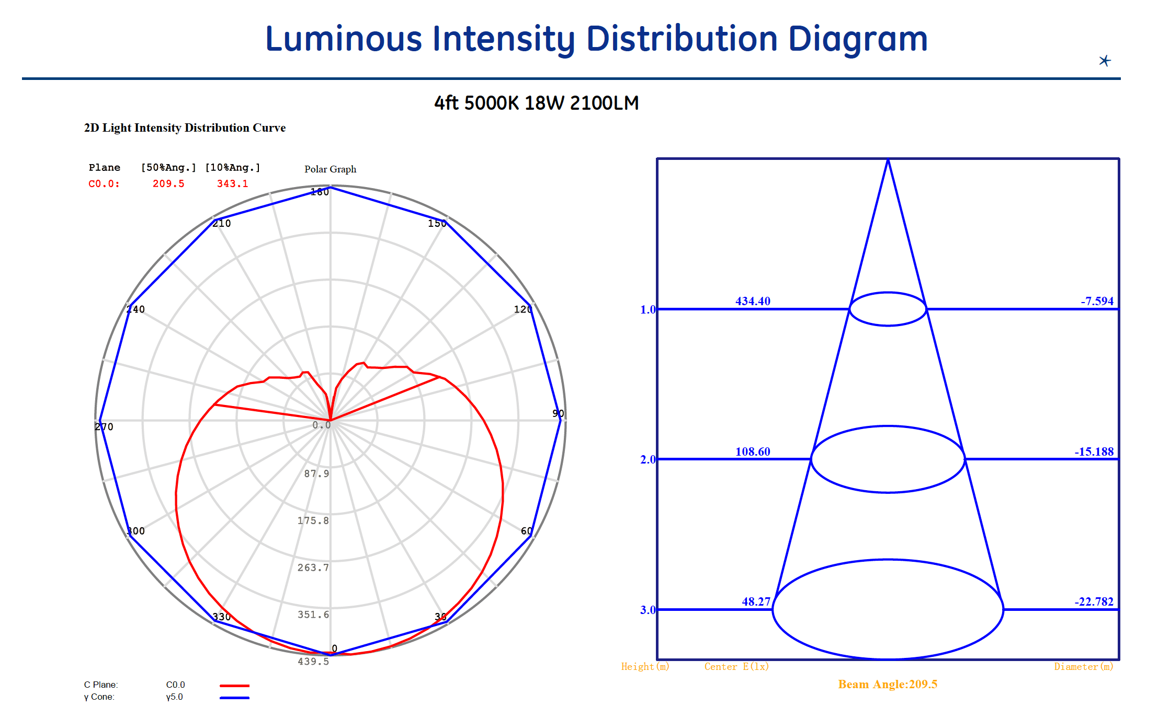Click diameter value -22.782
The height and width of the screenshot is (718, 1158).
point(1094,601)
